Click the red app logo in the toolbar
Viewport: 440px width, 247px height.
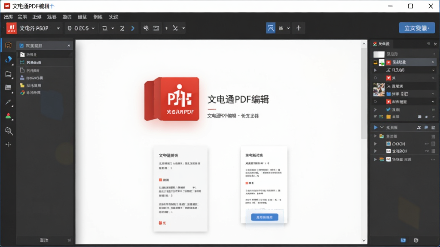[12, 28]
